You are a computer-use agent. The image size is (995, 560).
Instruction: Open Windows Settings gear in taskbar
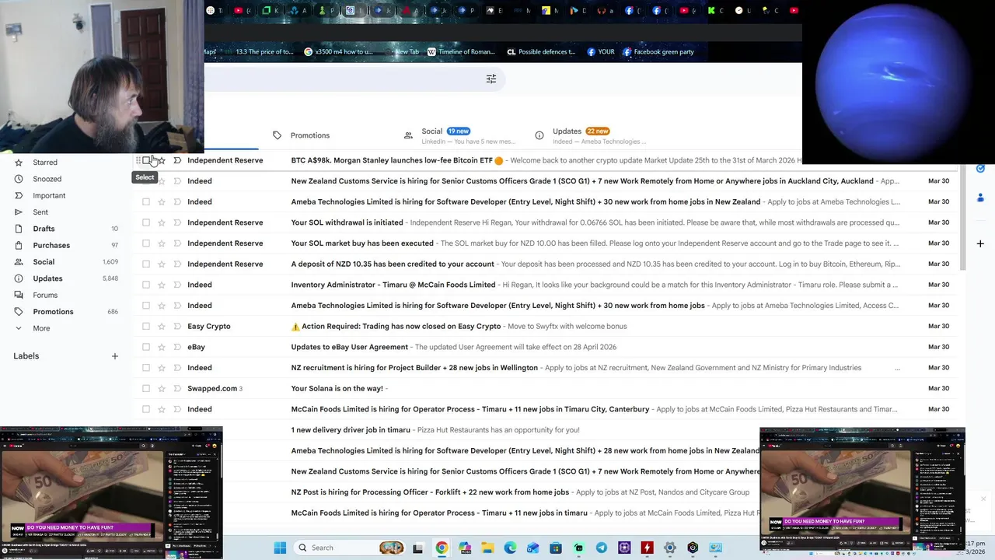[670, 548]
